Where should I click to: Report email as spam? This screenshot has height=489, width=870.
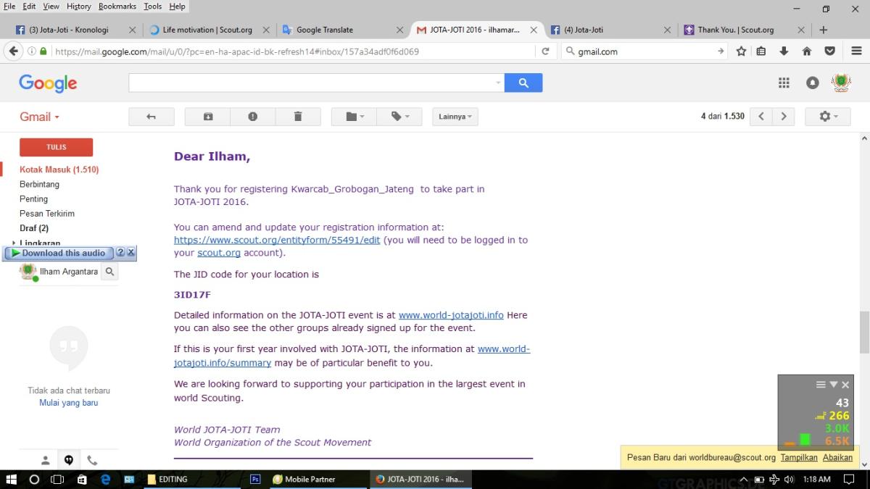tap(252, 117)
